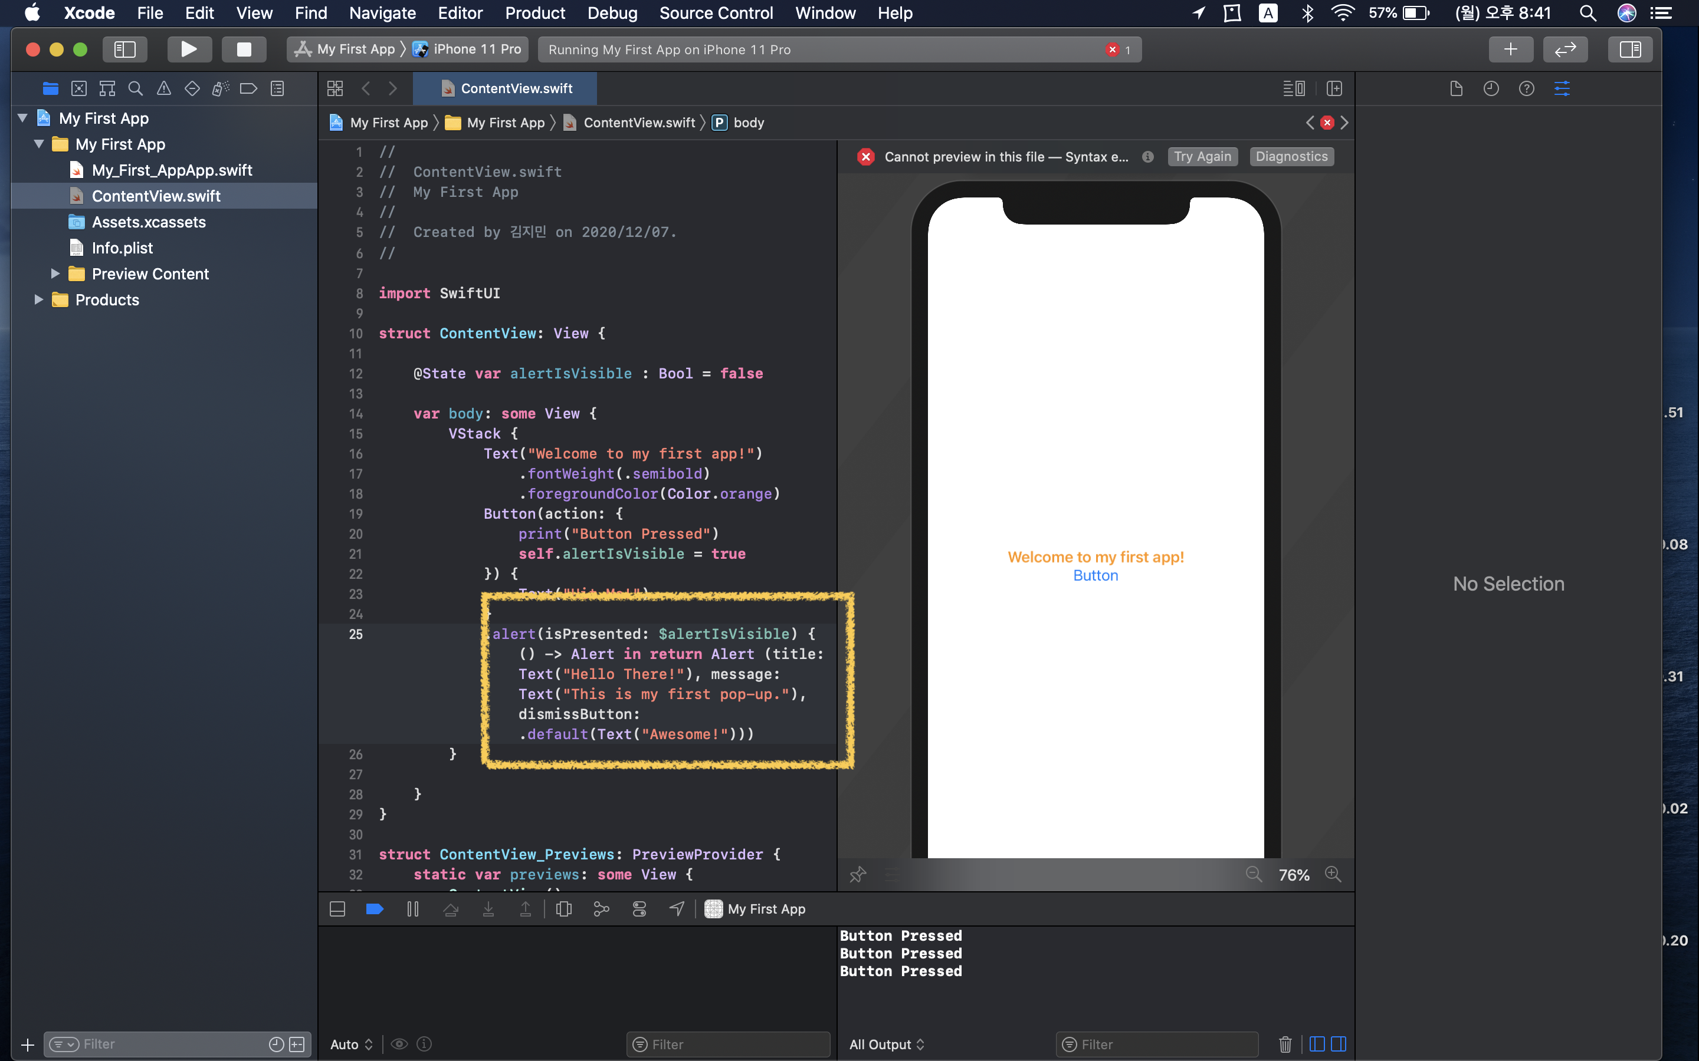Show the Test navigator diamond icon
1699x1061 pixels.
[x=192, y=88]
